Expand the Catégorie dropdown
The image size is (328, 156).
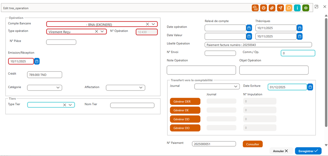point(58,88)
